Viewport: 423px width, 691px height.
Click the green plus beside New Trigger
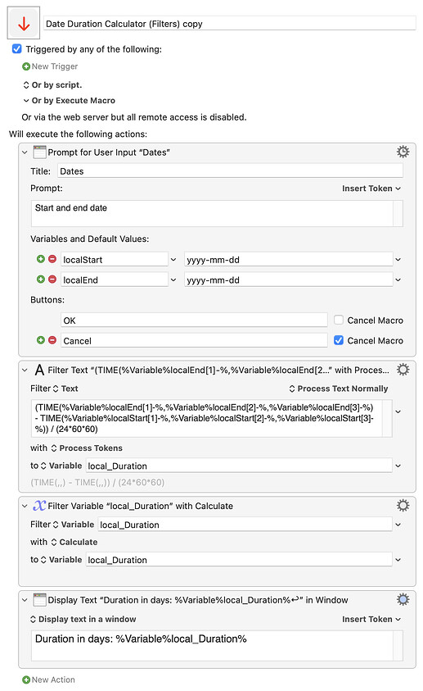26,66
